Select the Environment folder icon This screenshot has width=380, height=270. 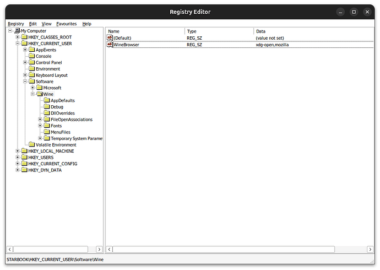pos(31,69)
